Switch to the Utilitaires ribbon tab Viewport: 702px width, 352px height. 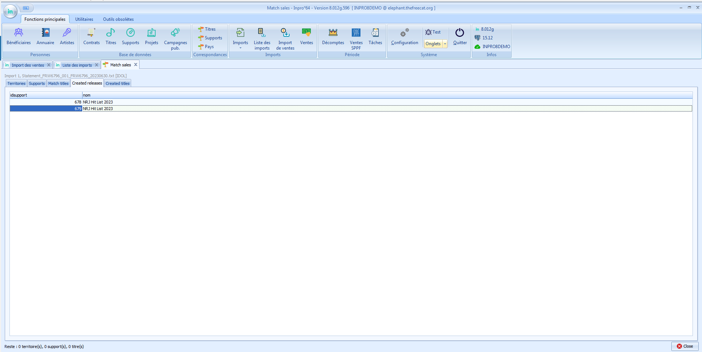click(x=84, y=19)
